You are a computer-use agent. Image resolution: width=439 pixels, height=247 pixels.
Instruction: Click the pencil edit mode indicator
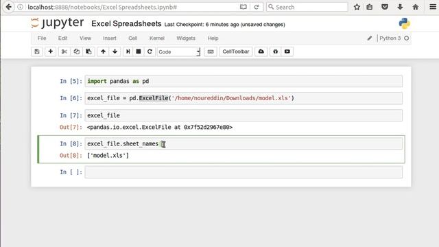coord(370,38)
